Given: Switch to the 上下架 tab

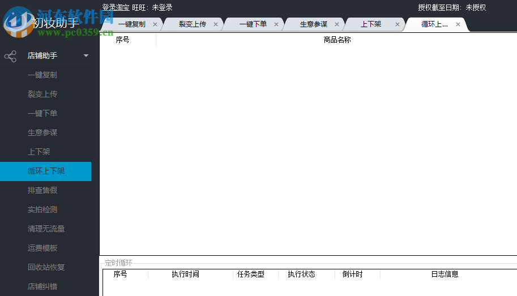Looking at the screenshot, I should pos(370,24).
